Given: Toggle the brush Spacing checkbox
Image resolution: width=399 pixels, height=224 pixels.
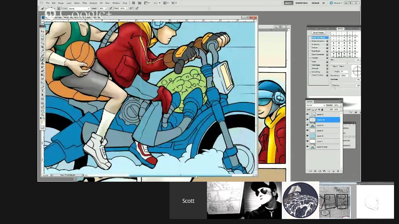Looking at the screenshot, I should click(x=332, y=85).
